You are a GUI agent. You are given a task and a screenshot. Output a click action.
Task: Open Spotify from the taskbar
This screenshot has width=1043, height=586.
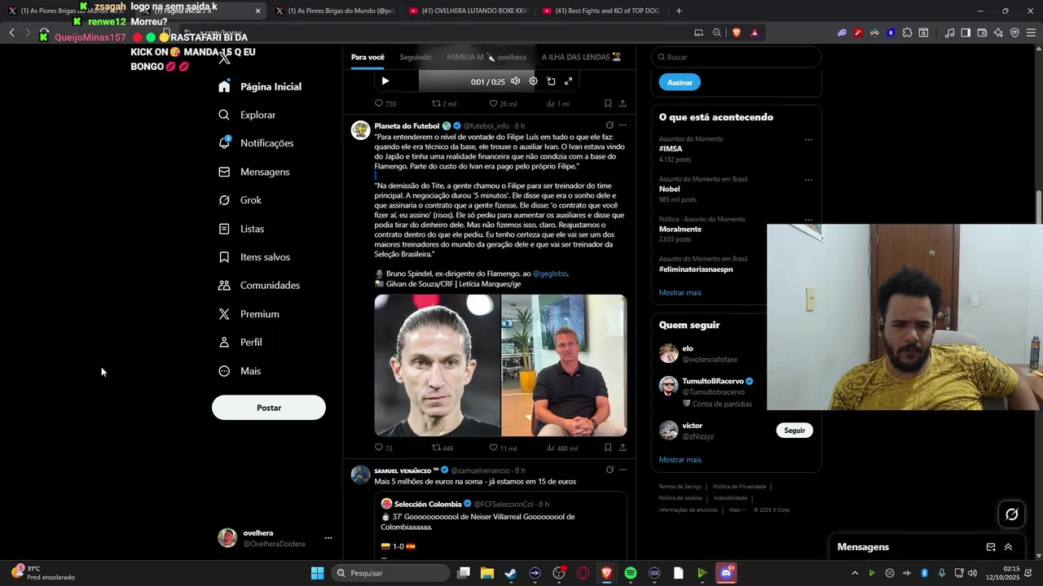click(x=631, y=573)
